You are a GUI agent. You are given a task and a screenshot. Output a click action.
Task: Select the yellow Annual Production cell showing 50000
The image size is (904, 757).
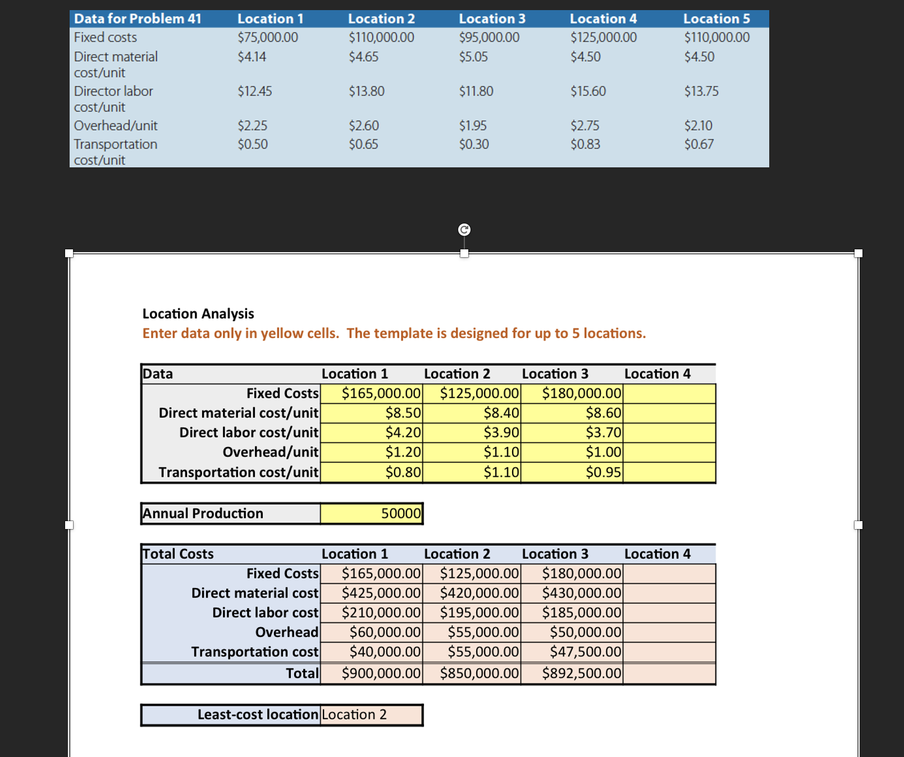[x=372, y=513]
